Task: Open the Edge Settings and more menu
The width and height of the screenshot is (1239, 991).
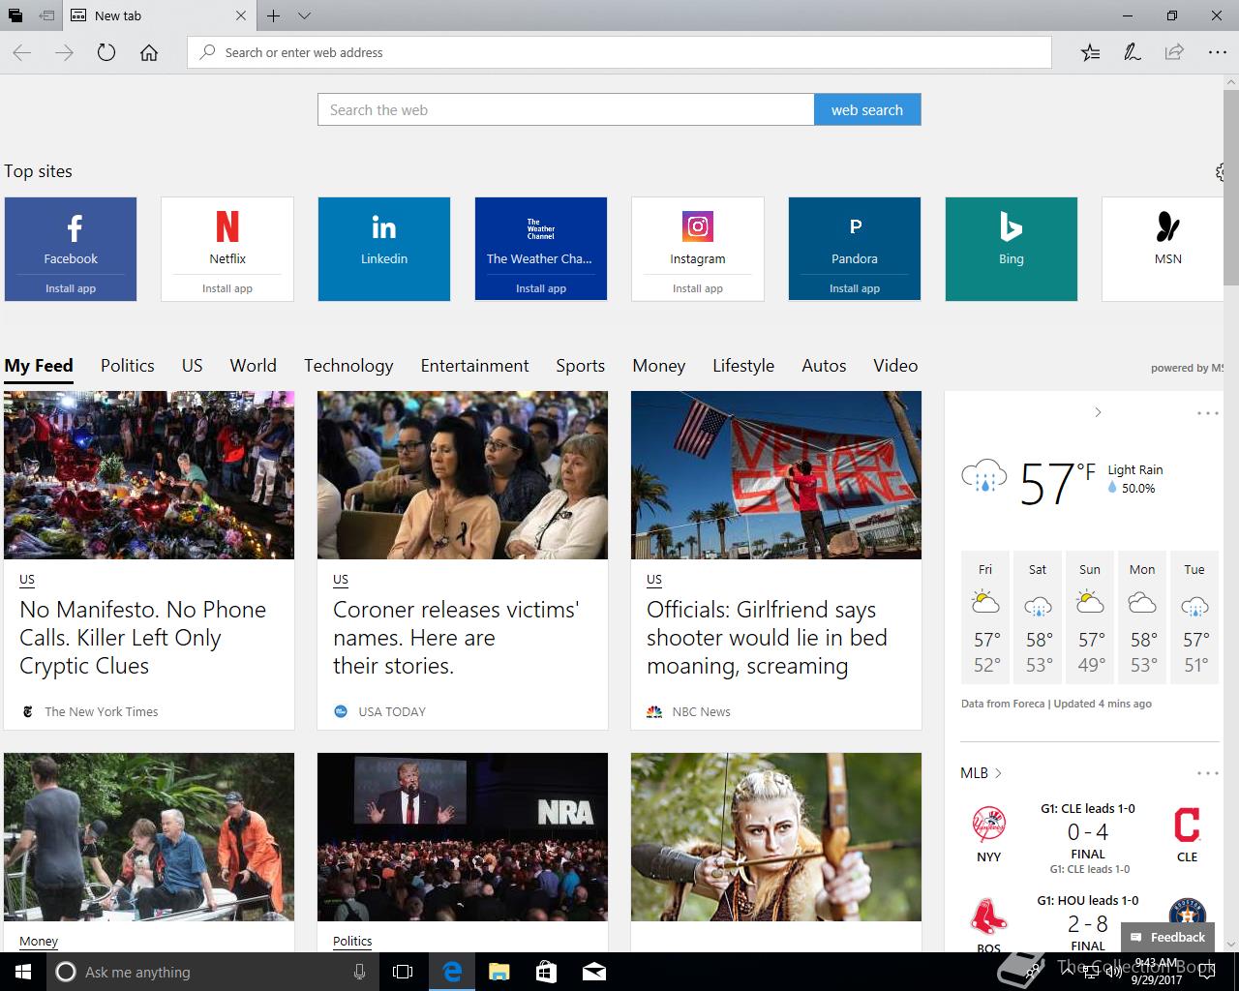Action: (x=1217, y=52)
